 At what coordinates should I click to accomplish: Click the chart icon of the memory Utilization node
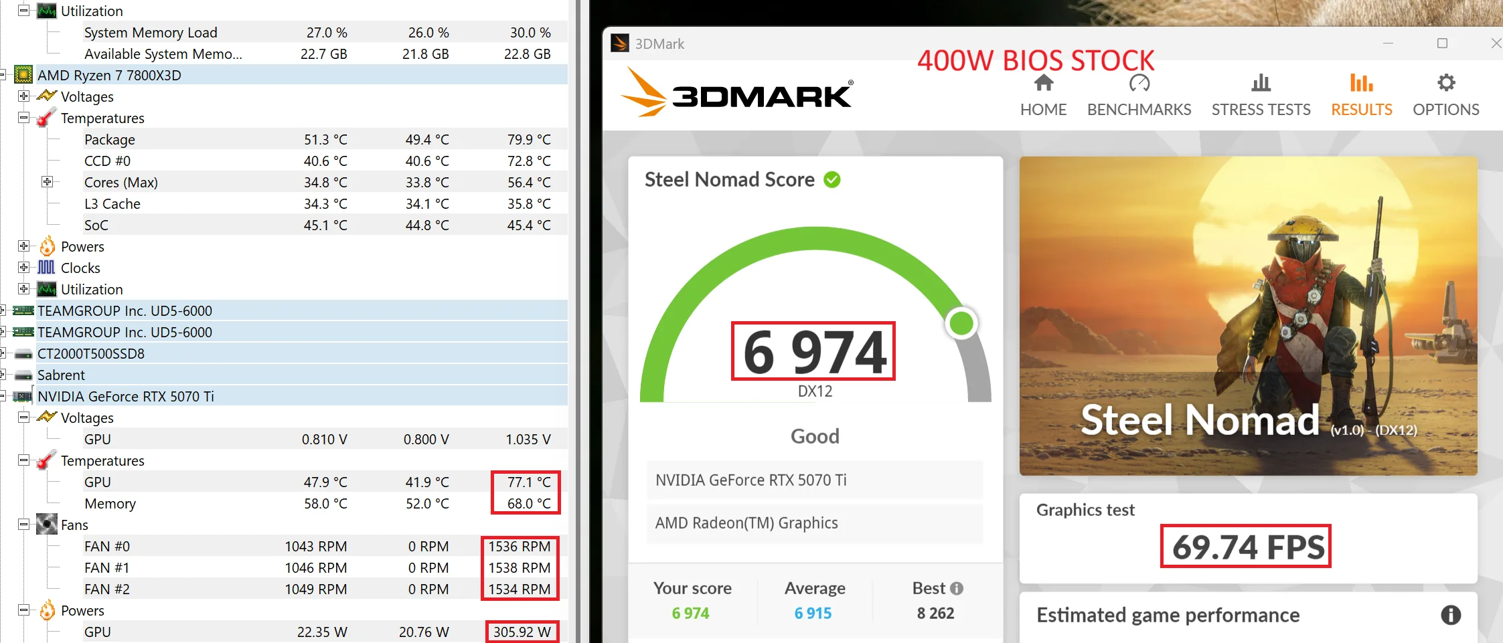pyautogui.click(x=47, y=11)
